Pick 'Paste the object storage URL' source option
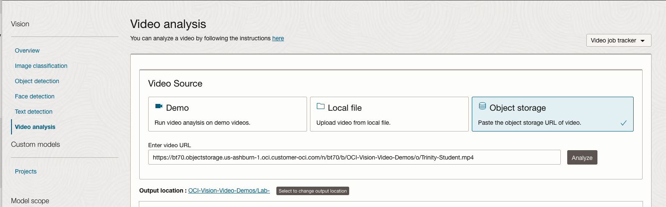Image resolution: width=666 pixels, height=207 pixels. click(552, 114)
